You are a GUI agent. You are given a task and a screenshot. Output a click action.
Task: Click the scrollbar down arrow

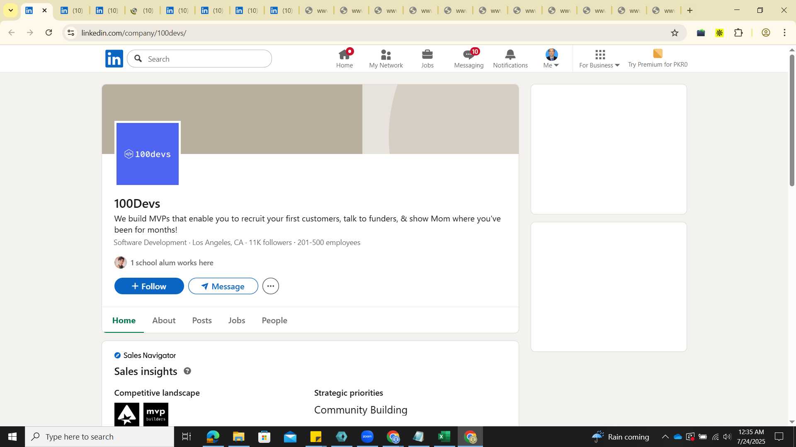(792, 422)
